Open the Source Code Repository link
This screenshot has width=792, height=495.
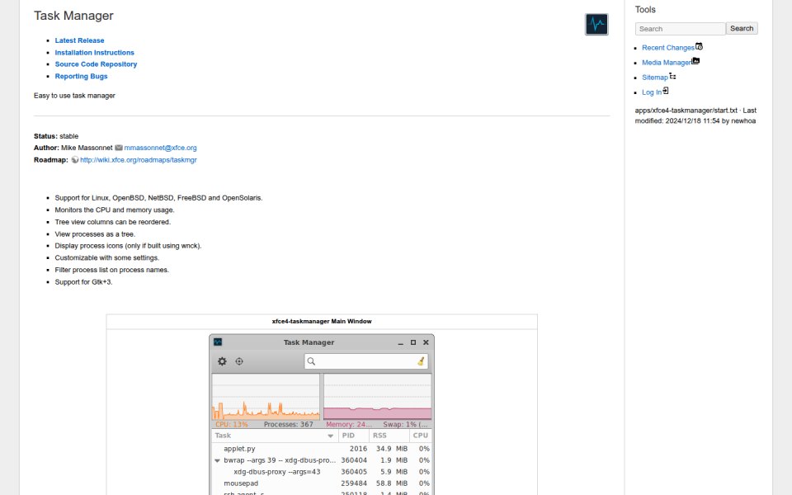tap(96, 64)
